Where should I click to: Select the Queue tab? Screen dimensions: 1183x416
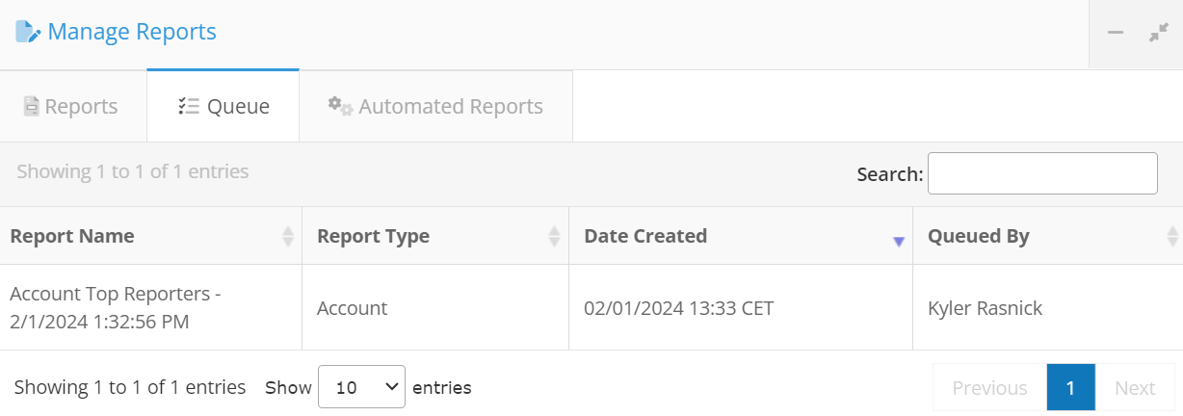point(223,106)
